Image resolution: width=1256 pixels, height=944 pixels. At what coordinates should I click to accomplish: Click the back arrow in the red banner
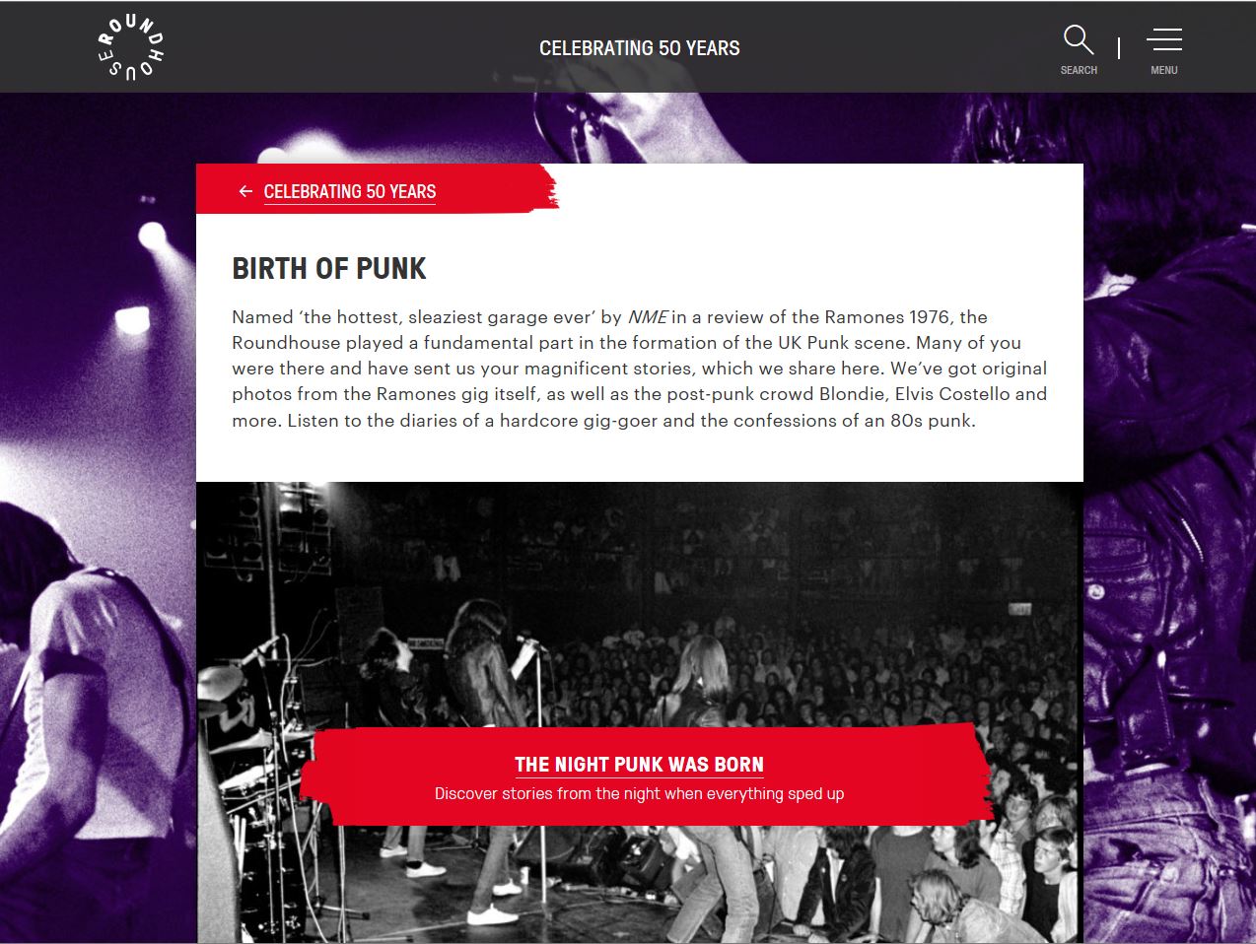point(245,191)
